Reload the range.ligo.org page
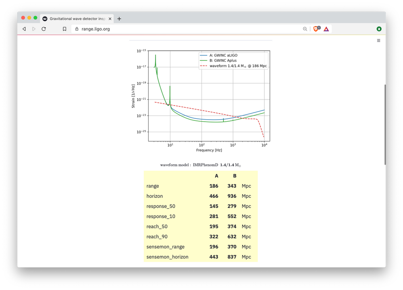 (44, 29)
